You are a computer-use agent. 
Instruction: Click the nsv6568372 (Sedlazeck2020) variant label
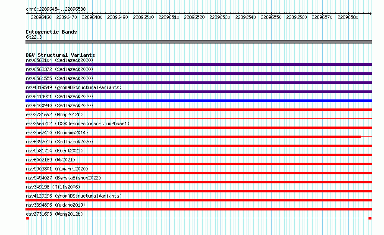click(x=60, y=69)
